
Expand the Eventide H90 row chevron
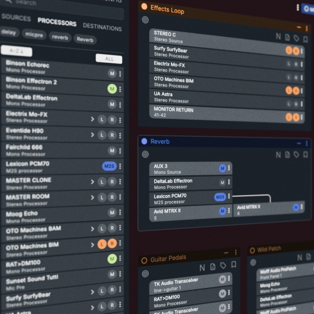(92, 135)
